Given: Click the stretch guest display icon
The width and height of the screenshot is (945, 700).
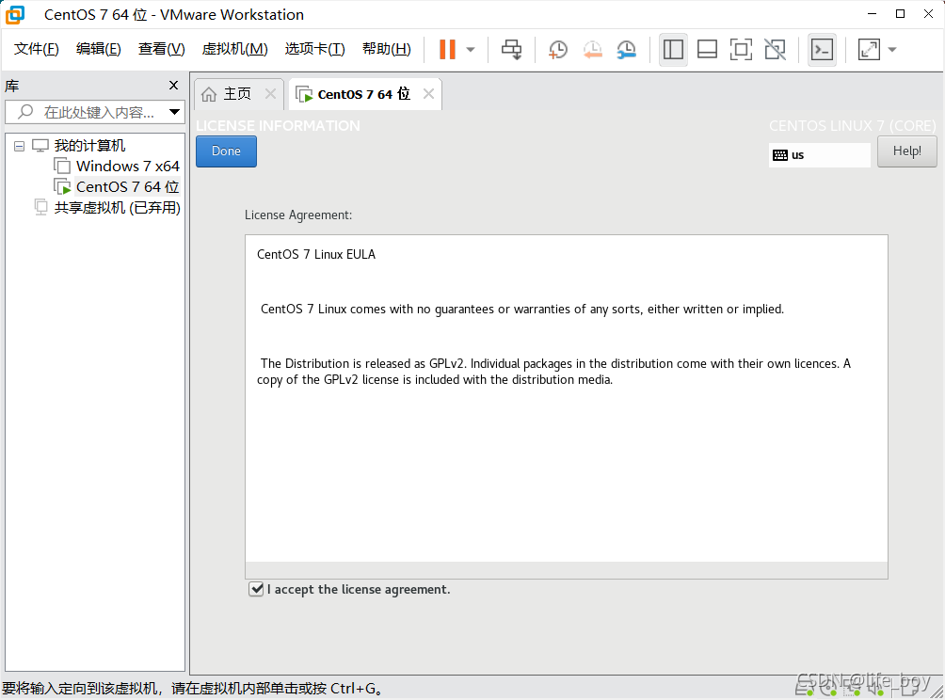Looking at the screenshot, I should click(x=869, y=50).
